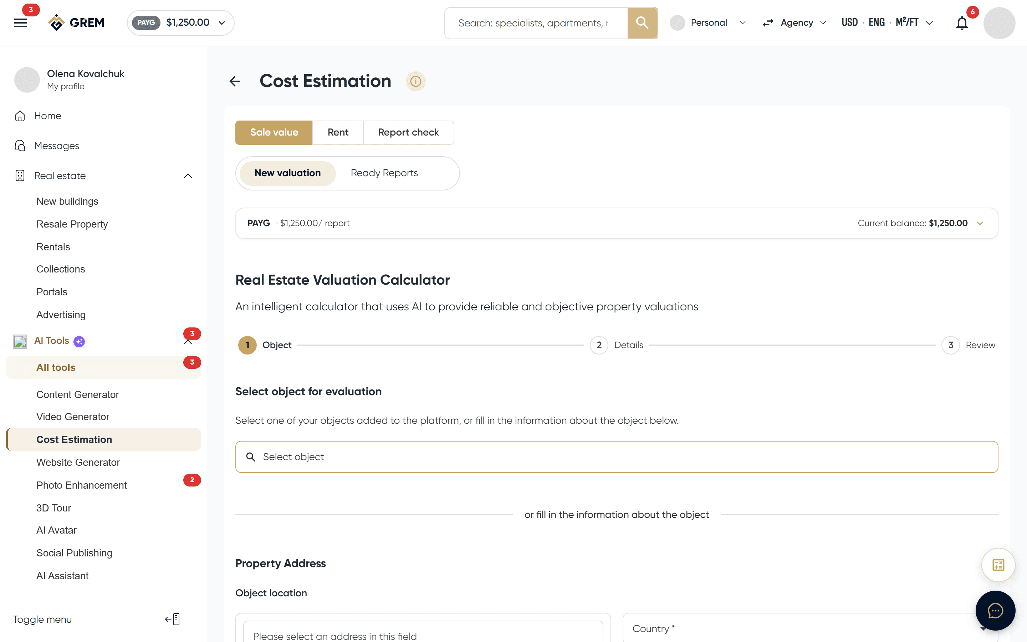Go to step 2 Details
The height and width of the screenshot is (642, 1027).
pos(616,345)
